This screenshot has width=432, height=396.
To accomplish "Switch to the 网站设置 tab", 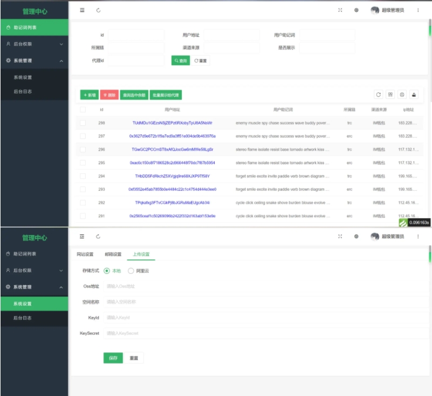I will pyautogui.click(x=84, y=254).
